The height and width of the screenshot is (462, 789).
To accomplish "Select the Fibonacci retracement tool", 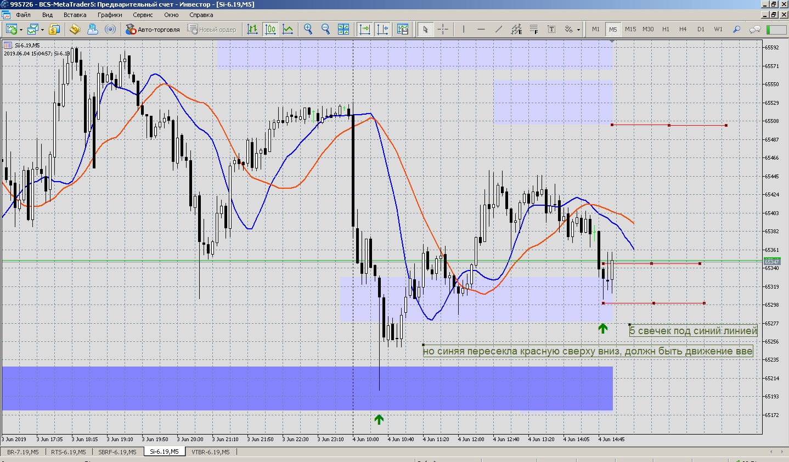I will click(534, 29).
